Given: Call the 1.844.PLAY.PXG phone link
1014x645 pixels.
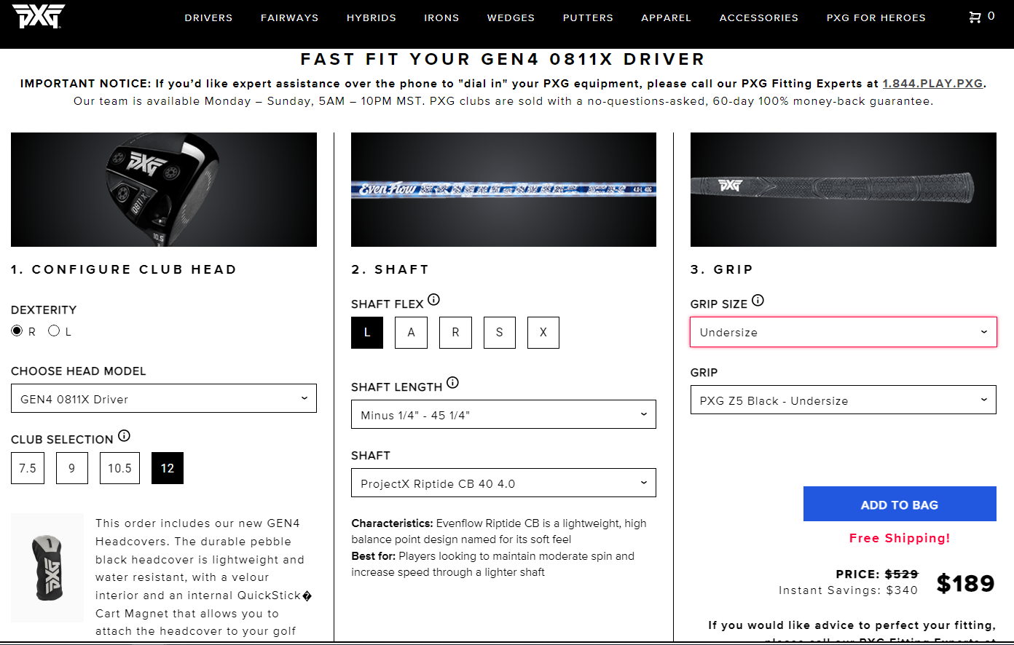Looking at the screenshot, I should click(x=932, y=84).
